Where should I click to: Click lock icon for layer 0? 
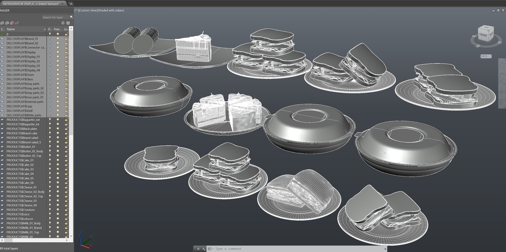pos(66,34)
